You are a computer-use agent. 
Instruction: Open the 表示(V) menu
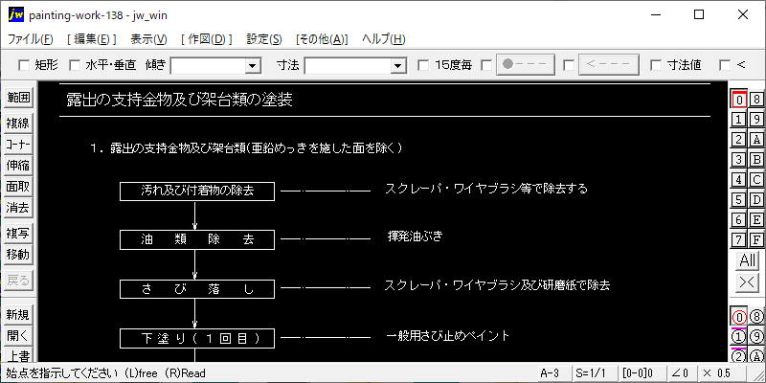click(148, 39)
